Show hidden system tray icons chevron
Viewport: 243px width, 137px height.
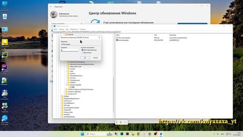(214, 134)
